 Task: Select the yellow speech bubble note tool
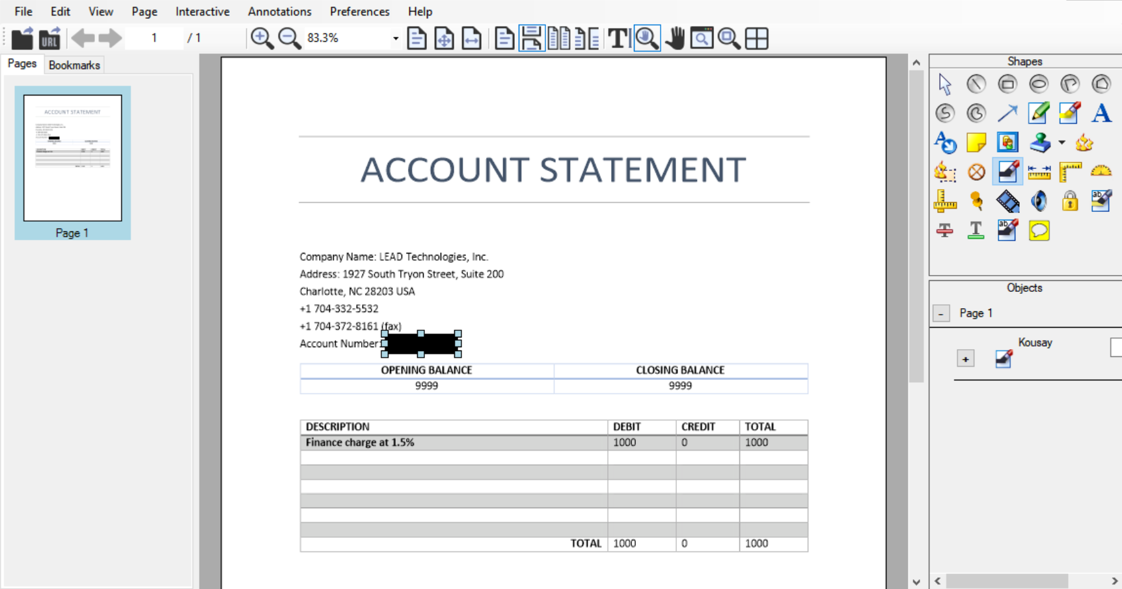tap(1039, 231)
